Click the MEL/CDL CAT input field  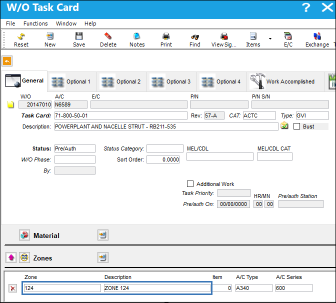point(274,156)
